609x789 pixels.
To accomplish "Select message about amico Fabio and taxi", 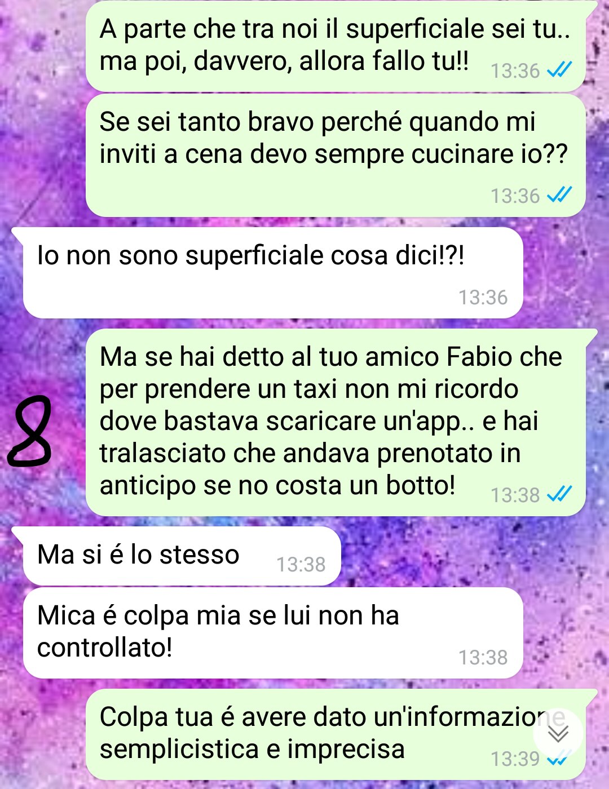I will 336,422.
